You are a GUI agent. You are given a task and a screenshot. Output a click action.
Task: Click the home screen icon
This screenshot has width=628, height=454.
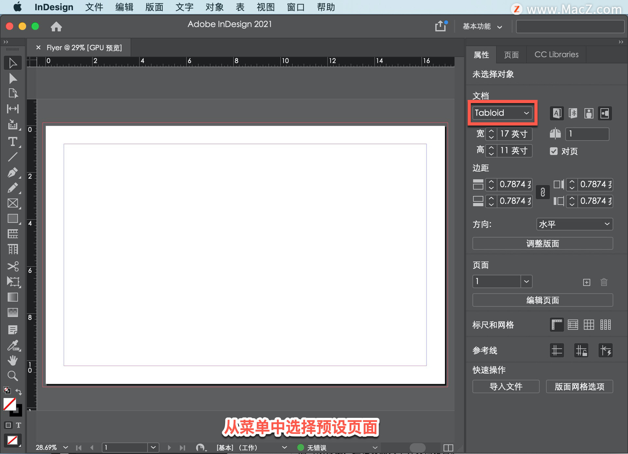(56, 26)
